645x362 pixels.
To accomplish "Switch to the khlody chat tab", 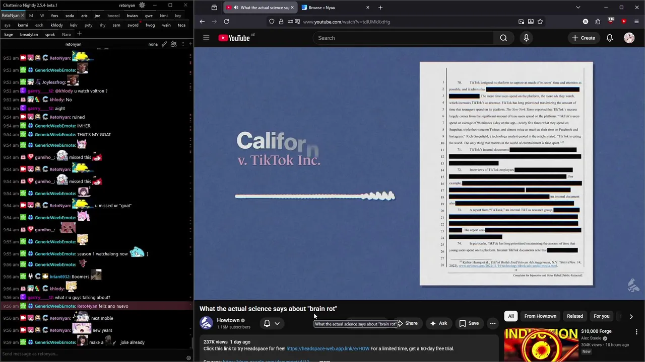I will [x=56, y=25].
